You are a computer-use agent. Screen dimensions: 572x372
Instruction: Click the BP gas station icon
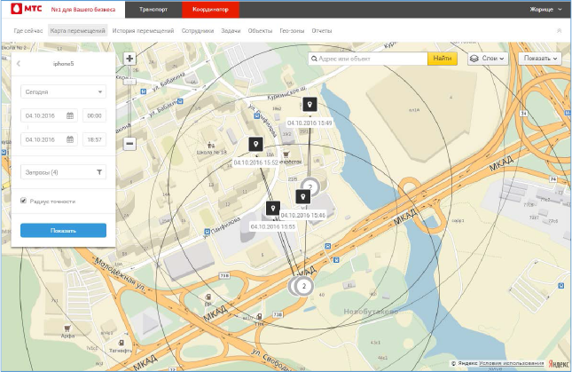[208, 297]
